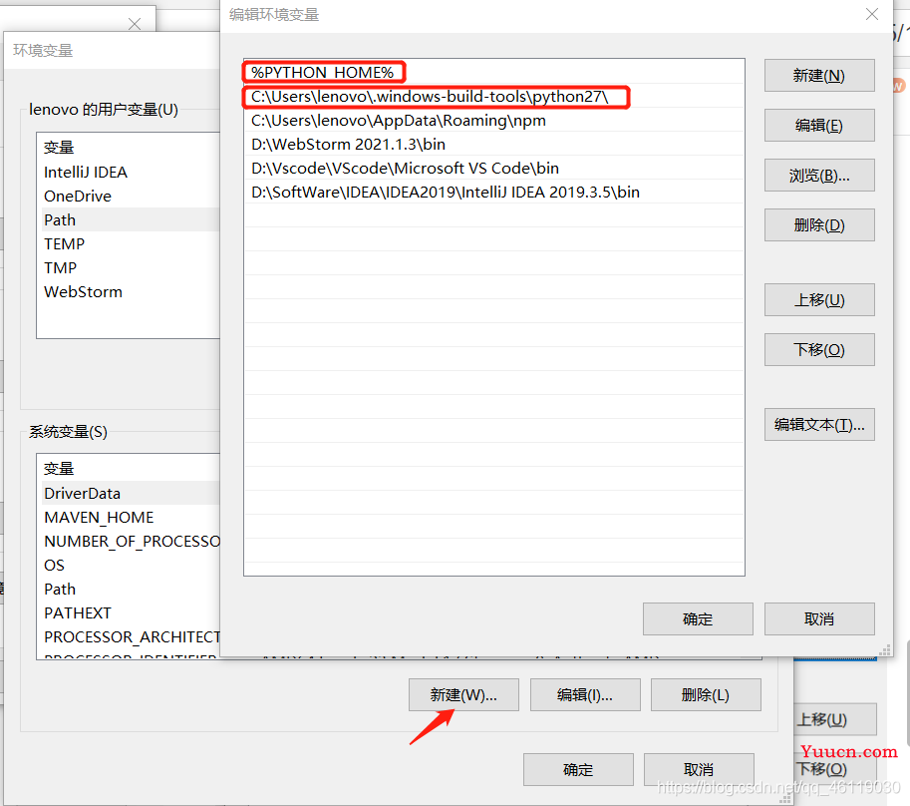
Task: Close the 编辑环境变量 dialog
Action: [x=872, y=14]
